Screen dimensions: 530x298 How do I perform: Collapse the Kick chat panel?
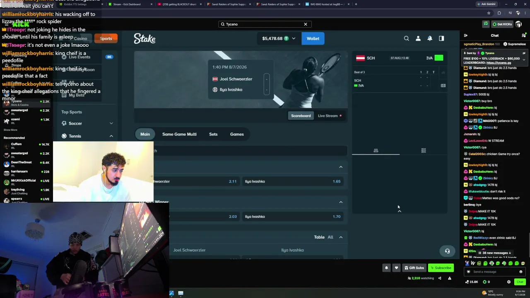[x=465, y=36]
